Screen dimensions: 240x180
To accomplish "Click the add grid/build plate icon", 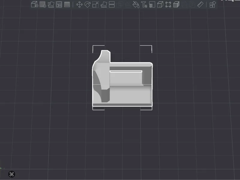I will (x=43, y=4).
